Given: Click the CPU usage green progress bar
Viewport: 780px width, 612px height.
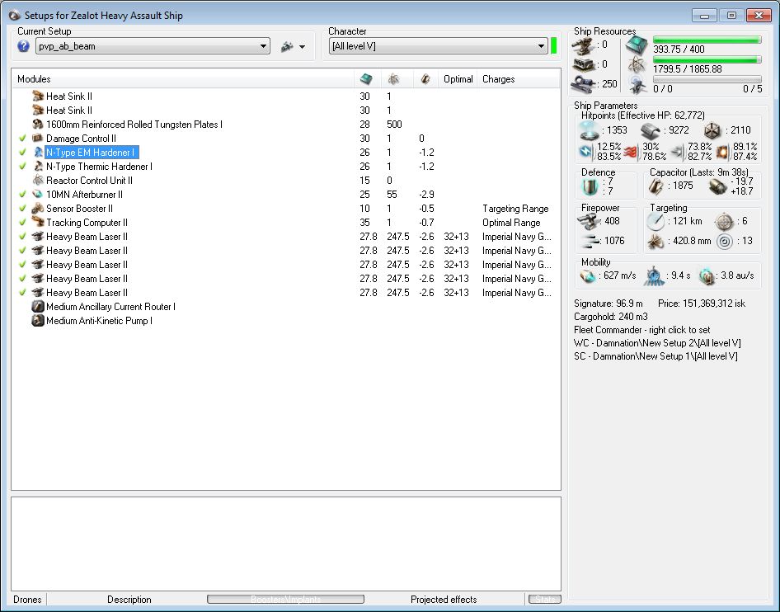Looking at the screenshot, I should [707, 40].
